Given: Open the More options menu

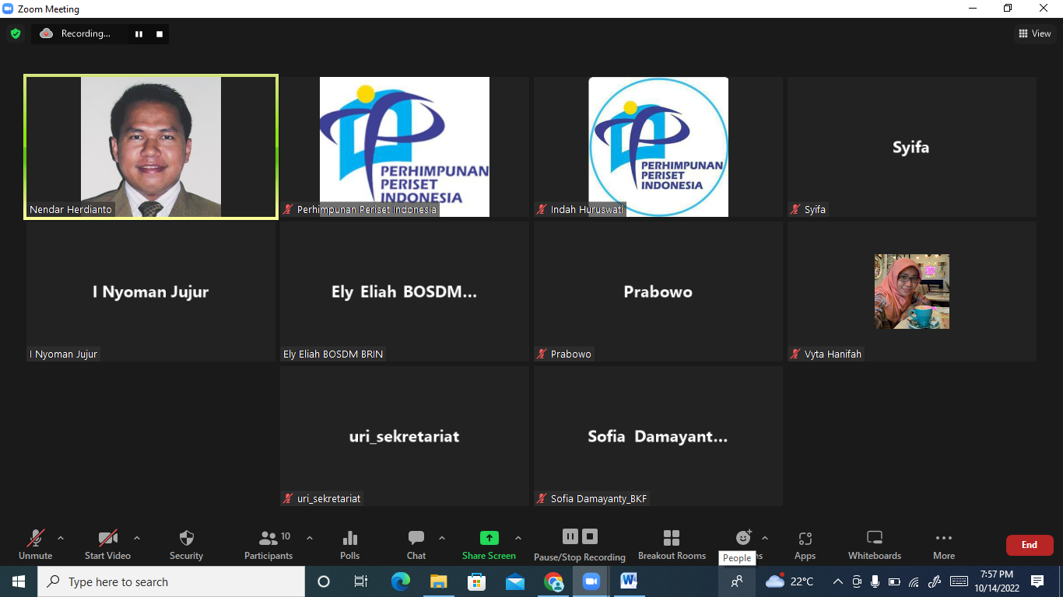Looking at the screenshot, I should click(x=944, y=545).
